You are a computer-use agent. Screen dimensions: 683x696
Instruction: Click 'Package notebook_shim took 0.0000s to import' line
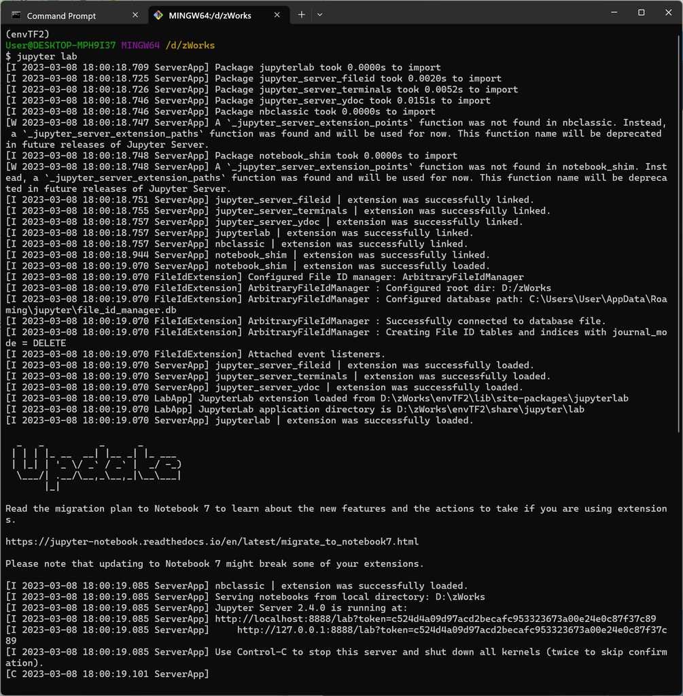click(x=231, y=156)
